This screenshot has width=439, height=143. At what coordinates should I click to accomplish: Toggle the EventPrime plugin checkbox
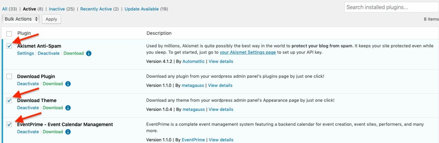click(9, 125)
